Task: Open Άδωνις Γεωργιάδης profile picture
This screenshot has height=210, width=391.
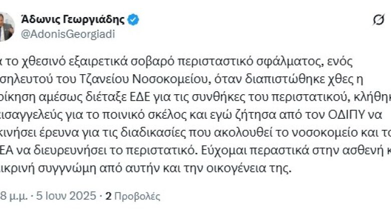Action: (x=6, y=26)
